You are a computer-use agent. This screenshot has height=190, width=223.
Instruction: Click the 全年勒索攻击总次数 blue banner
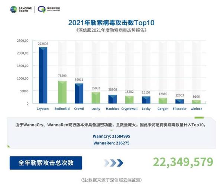(46, 163)
